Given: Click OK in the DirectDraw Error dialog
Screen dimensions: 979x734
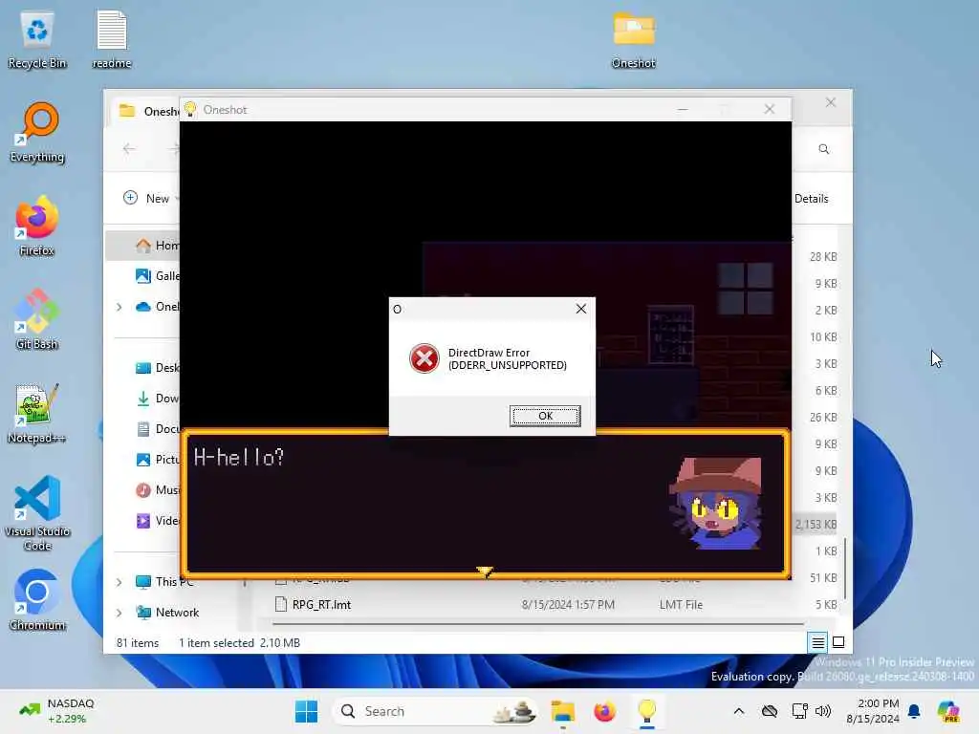Looking at the screenshot, I should click(x=545, y=416).
